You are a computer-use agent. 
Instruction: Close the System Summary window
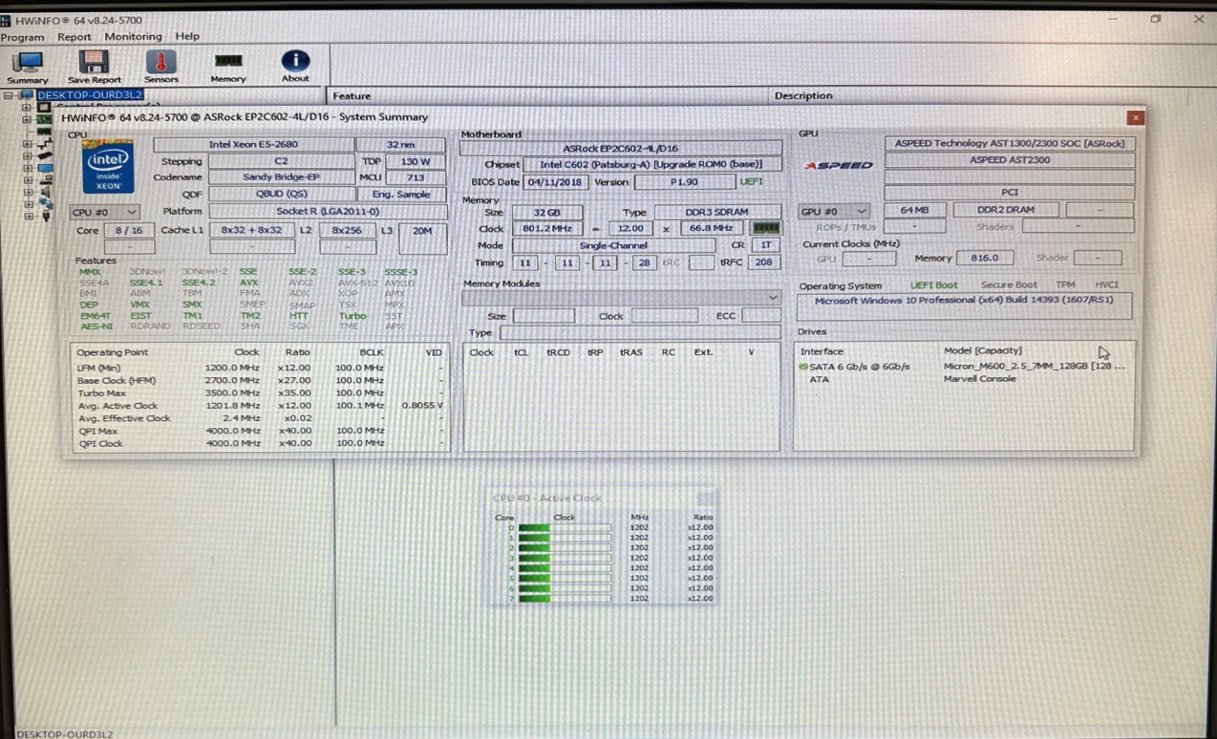point(1135,117)
